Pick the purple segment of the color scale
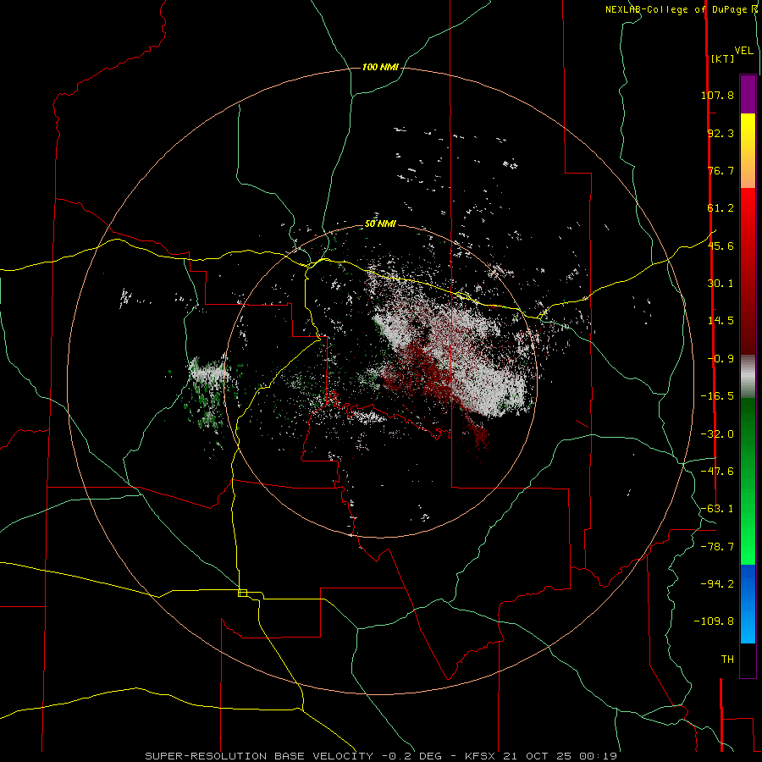Viewport: 762px width, 762px height. click(x=748, y=94)
